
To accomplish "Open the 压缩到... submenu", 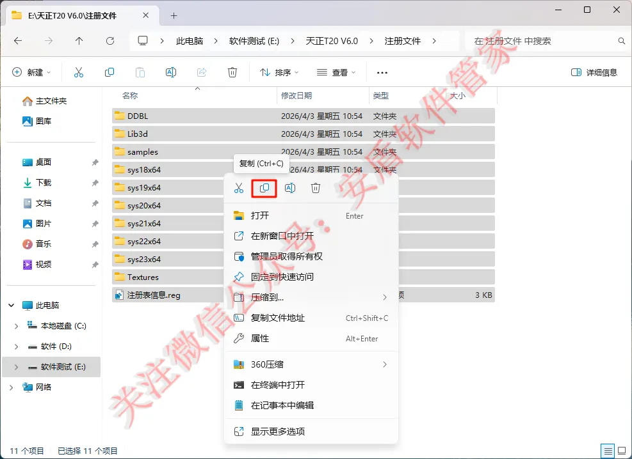I will (311, 297).
